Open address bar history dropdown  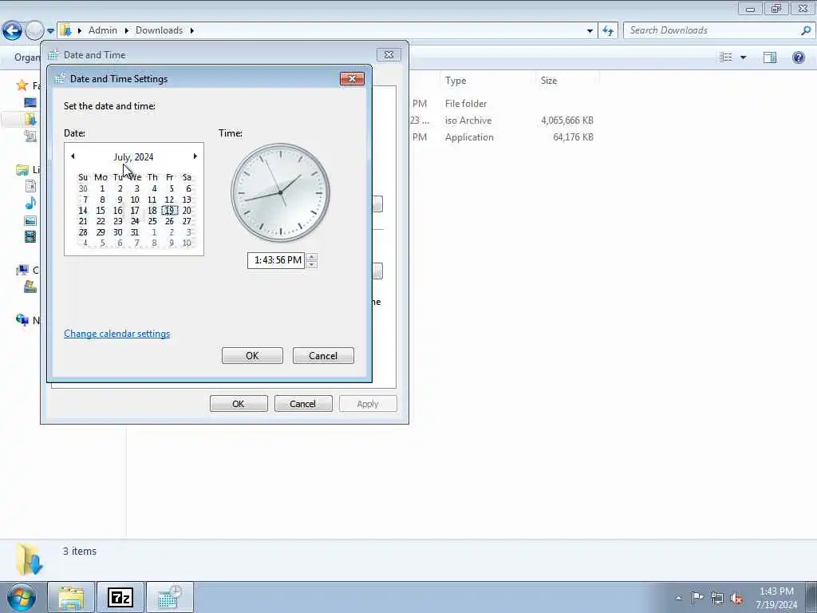click(x=590, y=31)
